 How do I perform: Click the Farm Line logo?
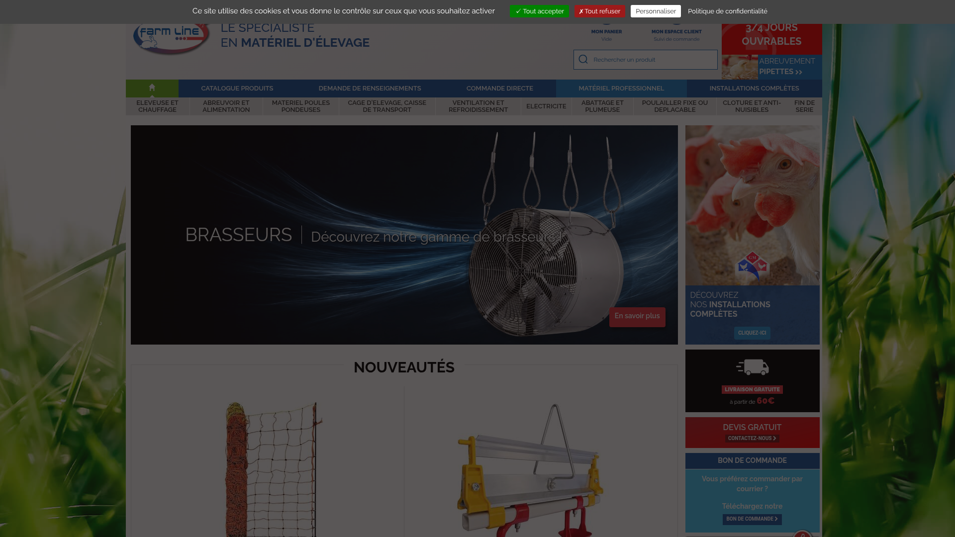tap(171, 38)
